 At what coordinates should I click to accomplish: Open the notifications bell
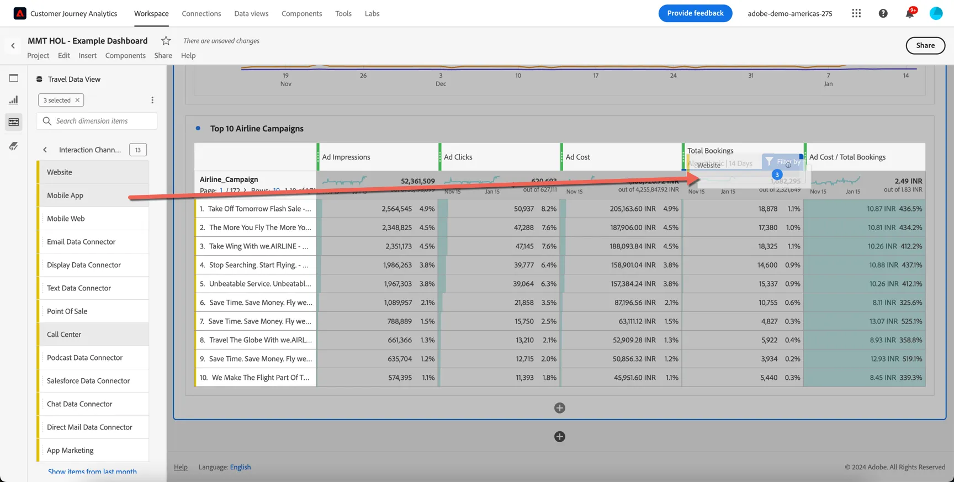point(909,13)
